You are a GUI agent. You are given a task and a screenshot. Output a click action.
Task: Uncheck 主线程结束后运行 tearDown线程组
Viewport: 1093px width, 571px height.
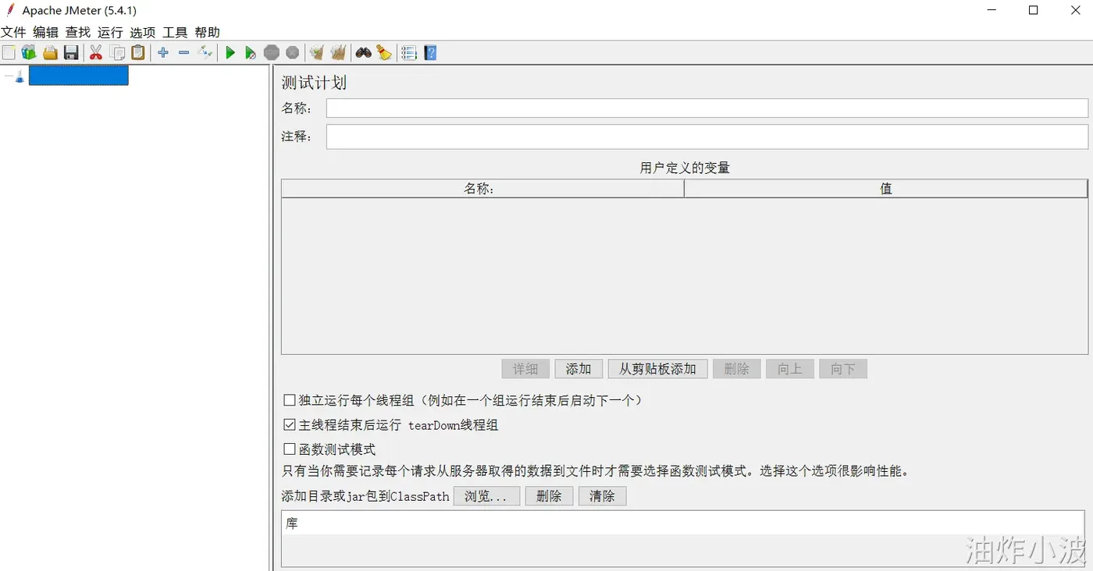point(290,425)
